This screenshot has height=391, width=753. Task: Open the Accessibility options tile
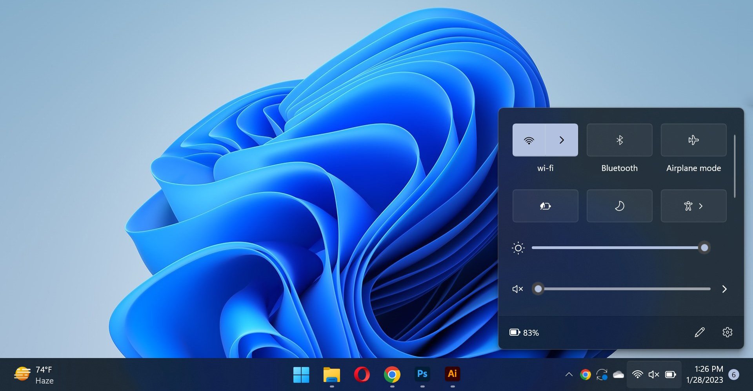click(693, 206)
